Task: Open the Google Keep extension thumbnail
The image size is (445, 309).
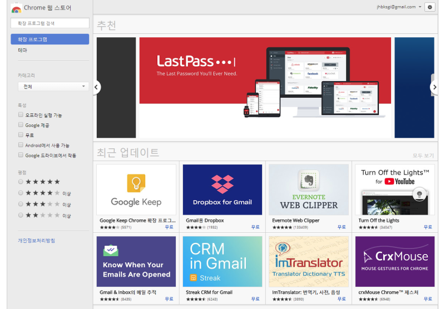Action: click(136, 190)
